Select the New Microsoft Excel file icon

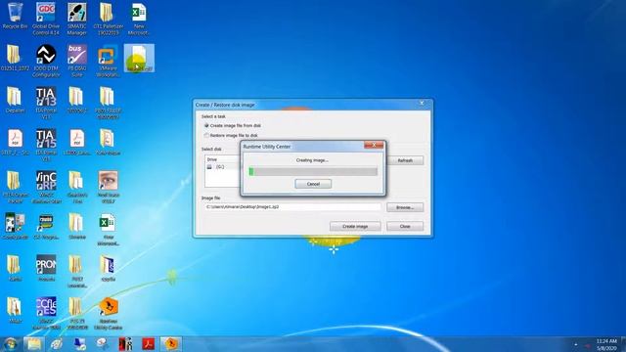pos(139,19)
